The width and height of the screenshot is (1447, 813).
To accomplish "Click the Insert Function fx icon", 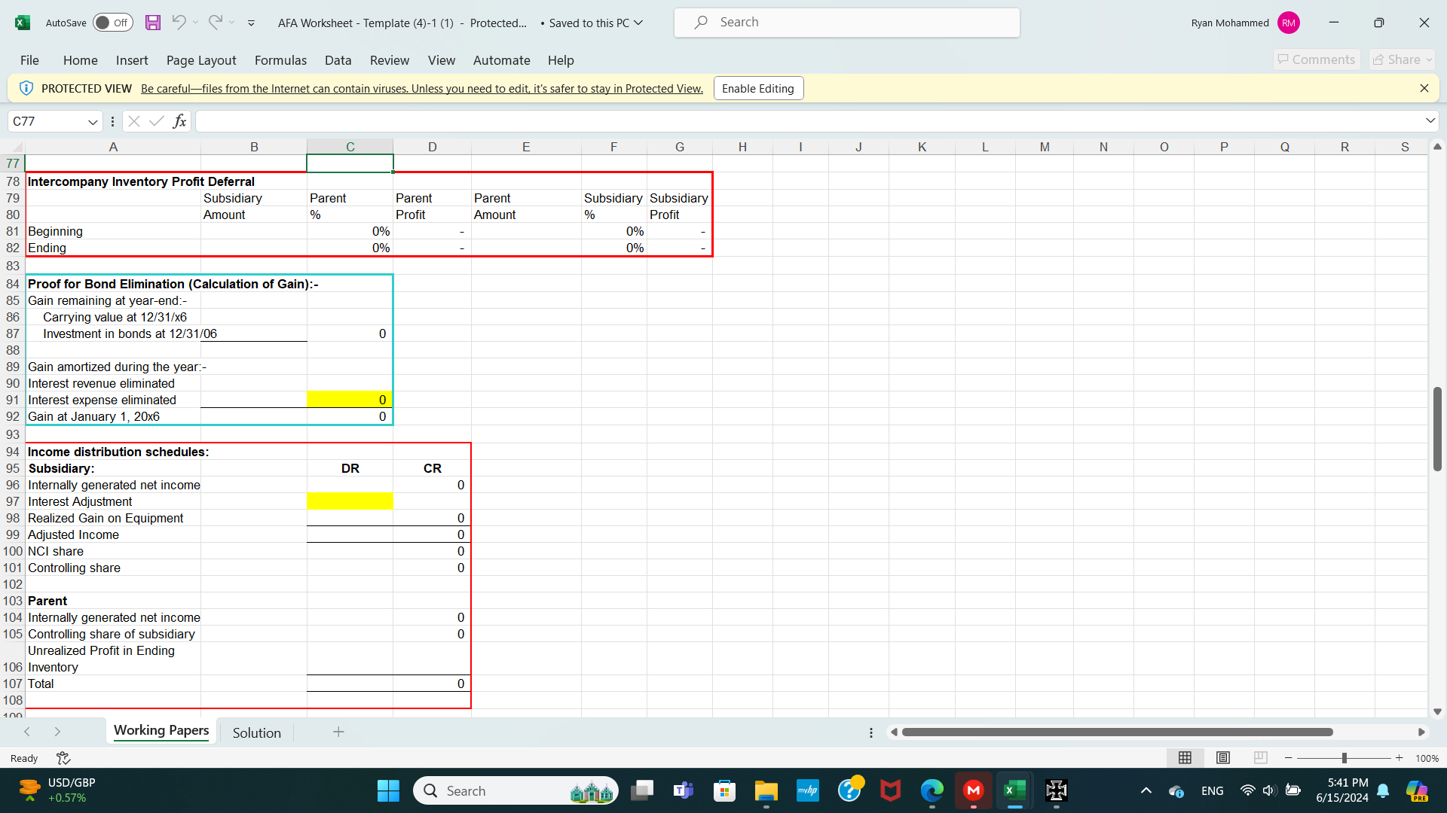I will (179, 121).
